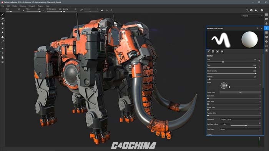269x151 pixels.
Task: Select the Smudge tool
Action: point(2,32)
